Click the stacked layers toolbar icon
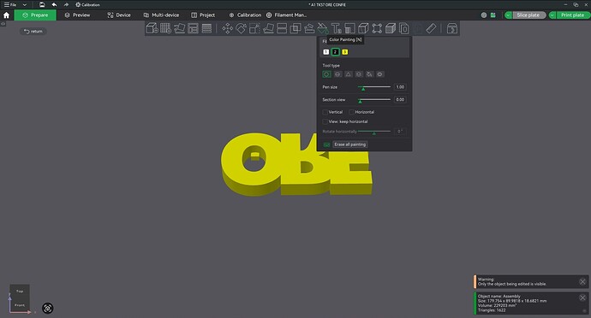The height and width of the screenshot is (318, 591). (206, 28)
